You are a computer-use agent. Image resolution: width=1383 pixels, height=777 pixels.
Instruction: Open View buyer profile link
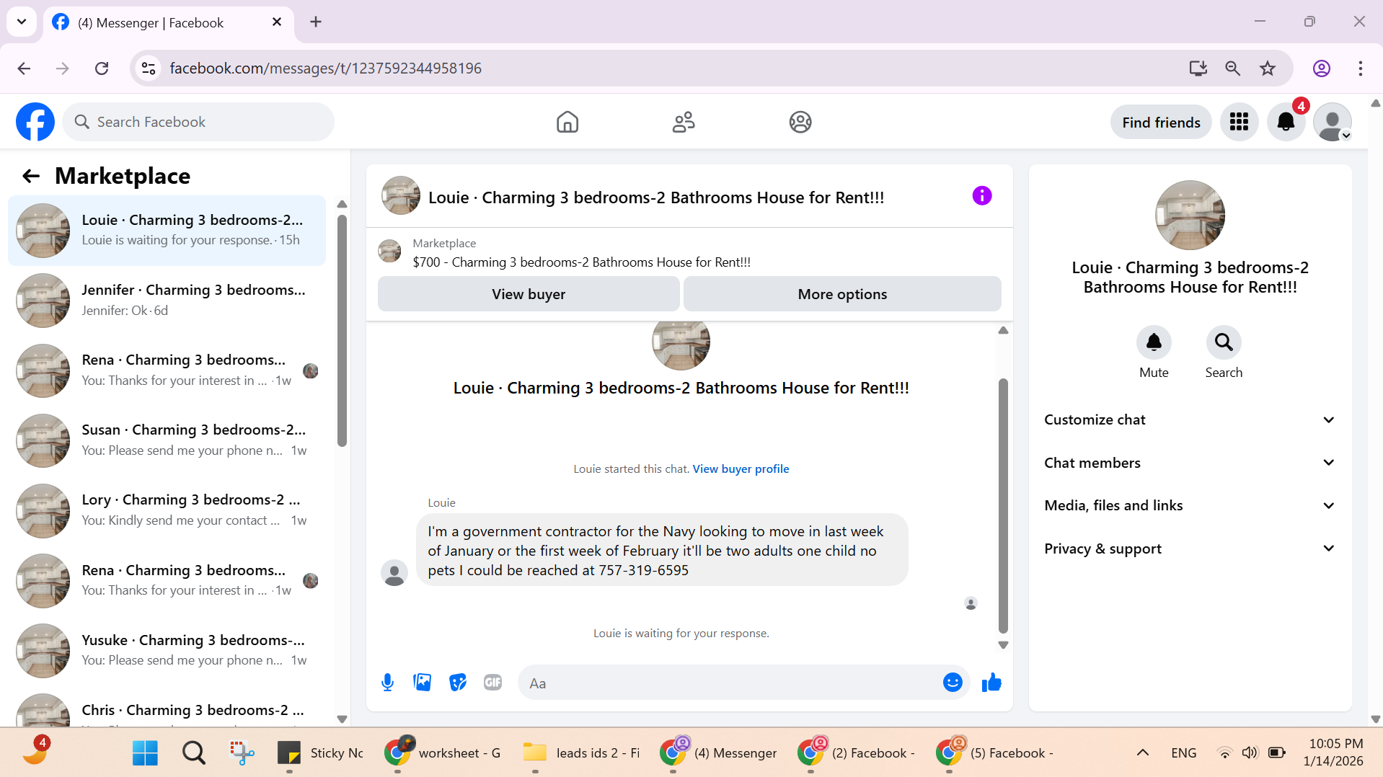(741, 469)
